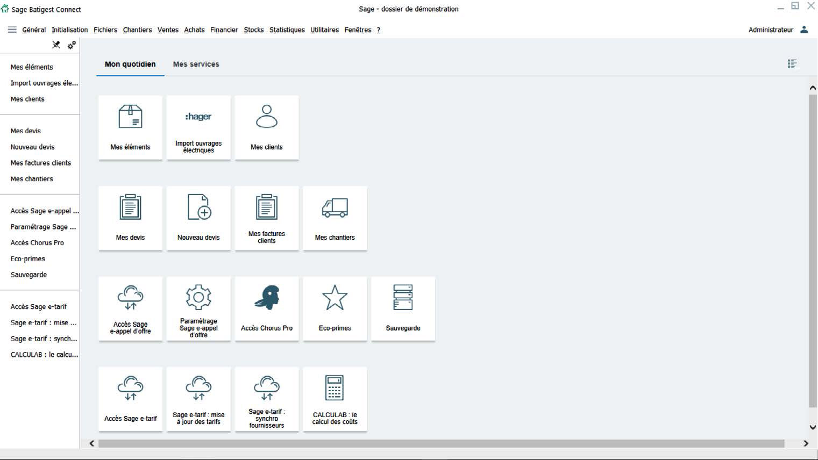The height and width of the screenshot is (460, 818).
Task: Open the Mes clients person tile
Action: [x=267, y=127]
